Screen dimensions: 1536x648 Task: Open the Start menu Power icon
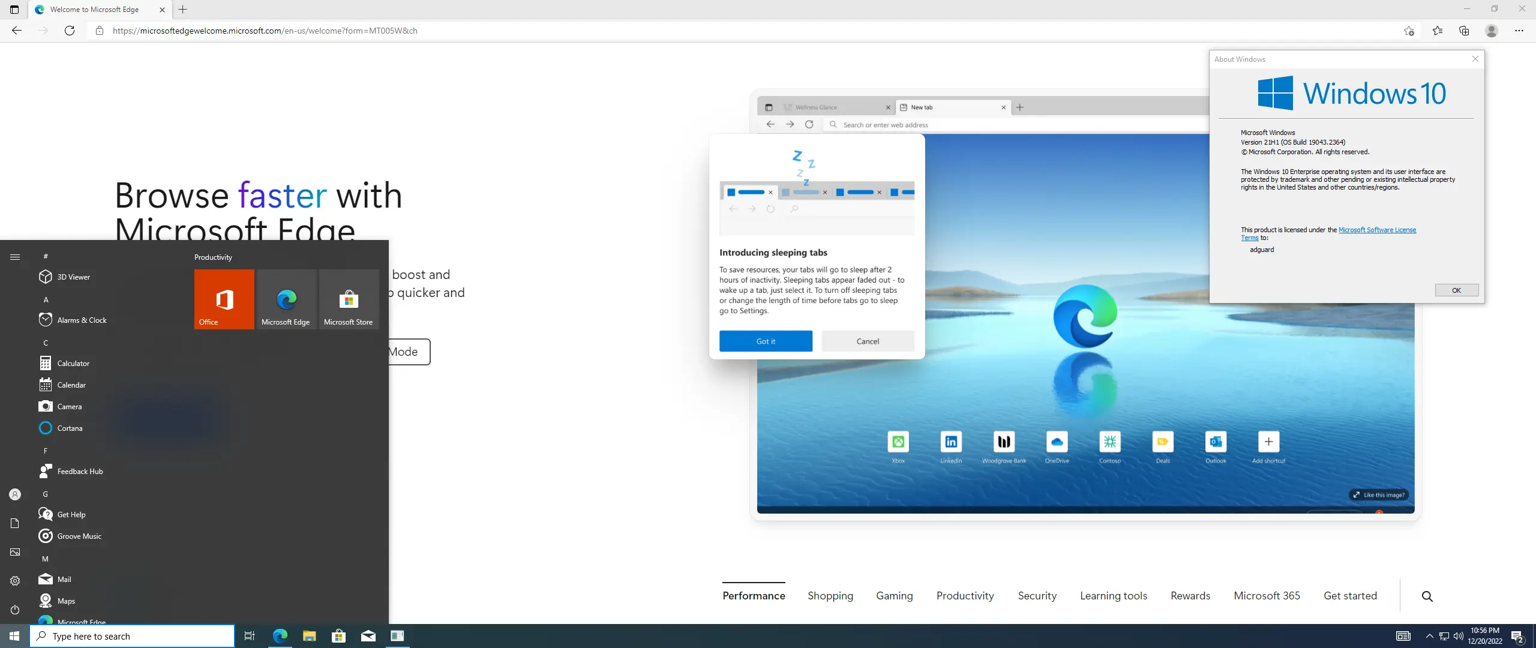click(x=15, y=610)
